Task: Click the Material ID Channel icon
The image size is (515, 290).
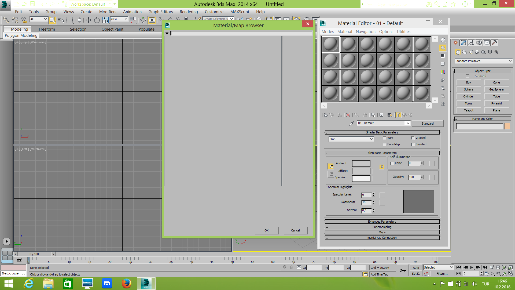Action: point(381,115)
